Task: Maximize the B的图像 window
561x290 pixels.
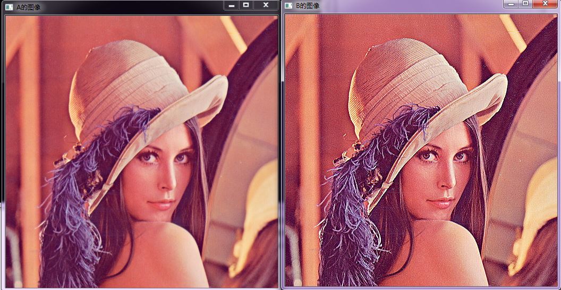Action: [525, 4]
